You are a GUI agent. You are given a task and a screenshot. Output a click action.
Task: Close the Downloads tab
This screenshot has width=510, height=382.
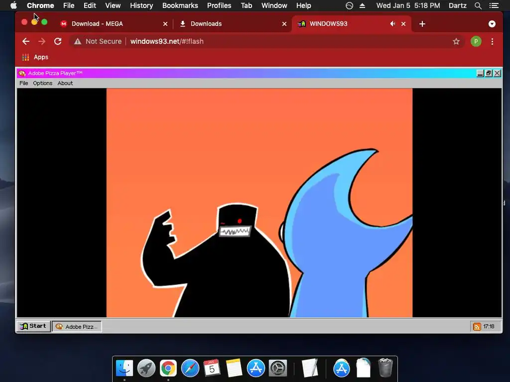tap(284, 24)
